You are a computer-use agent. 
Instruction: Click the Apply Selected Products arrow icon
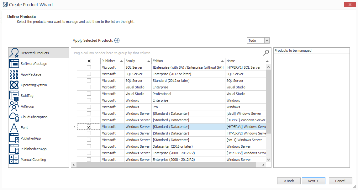pyautogui.click(x=117, y=40)
